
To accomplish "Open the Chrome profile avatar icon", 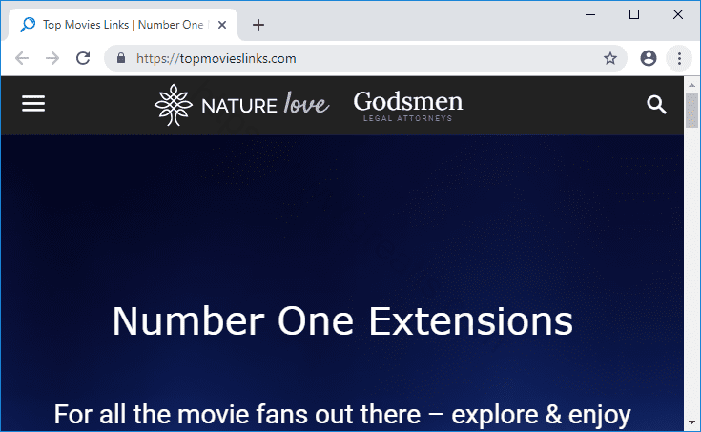I will pyautogui.click(x=649, y=58).
